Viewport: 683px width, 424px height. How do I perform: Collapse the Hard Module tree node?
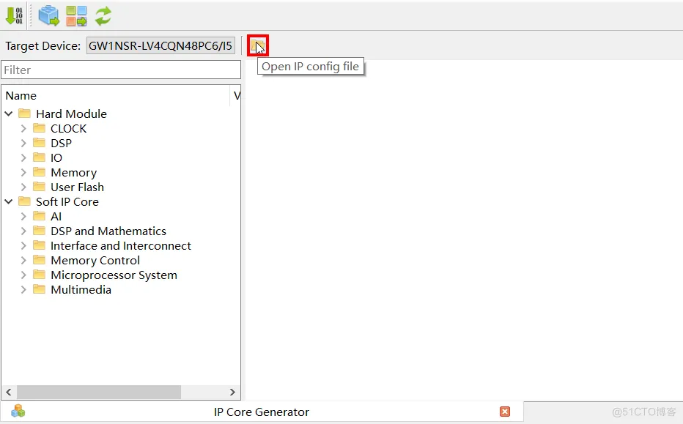point(9,114)
